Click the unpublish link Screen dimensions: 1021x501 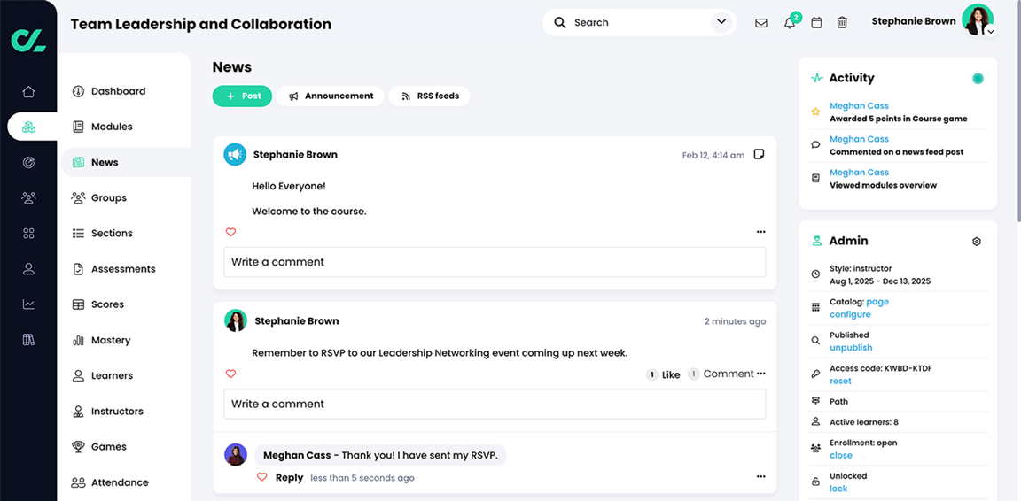click(x=851, y=348)
